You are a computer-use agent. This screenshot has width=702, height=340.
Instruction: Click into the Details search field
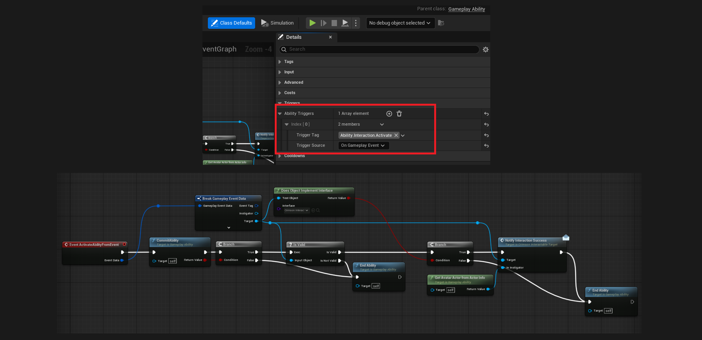coord(379,49)
